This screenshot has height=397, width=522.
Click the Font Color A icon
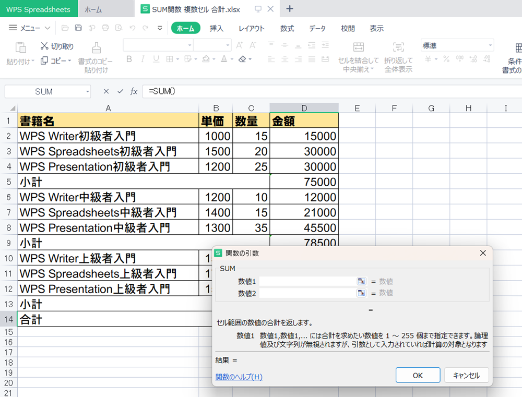coord(224,59)
